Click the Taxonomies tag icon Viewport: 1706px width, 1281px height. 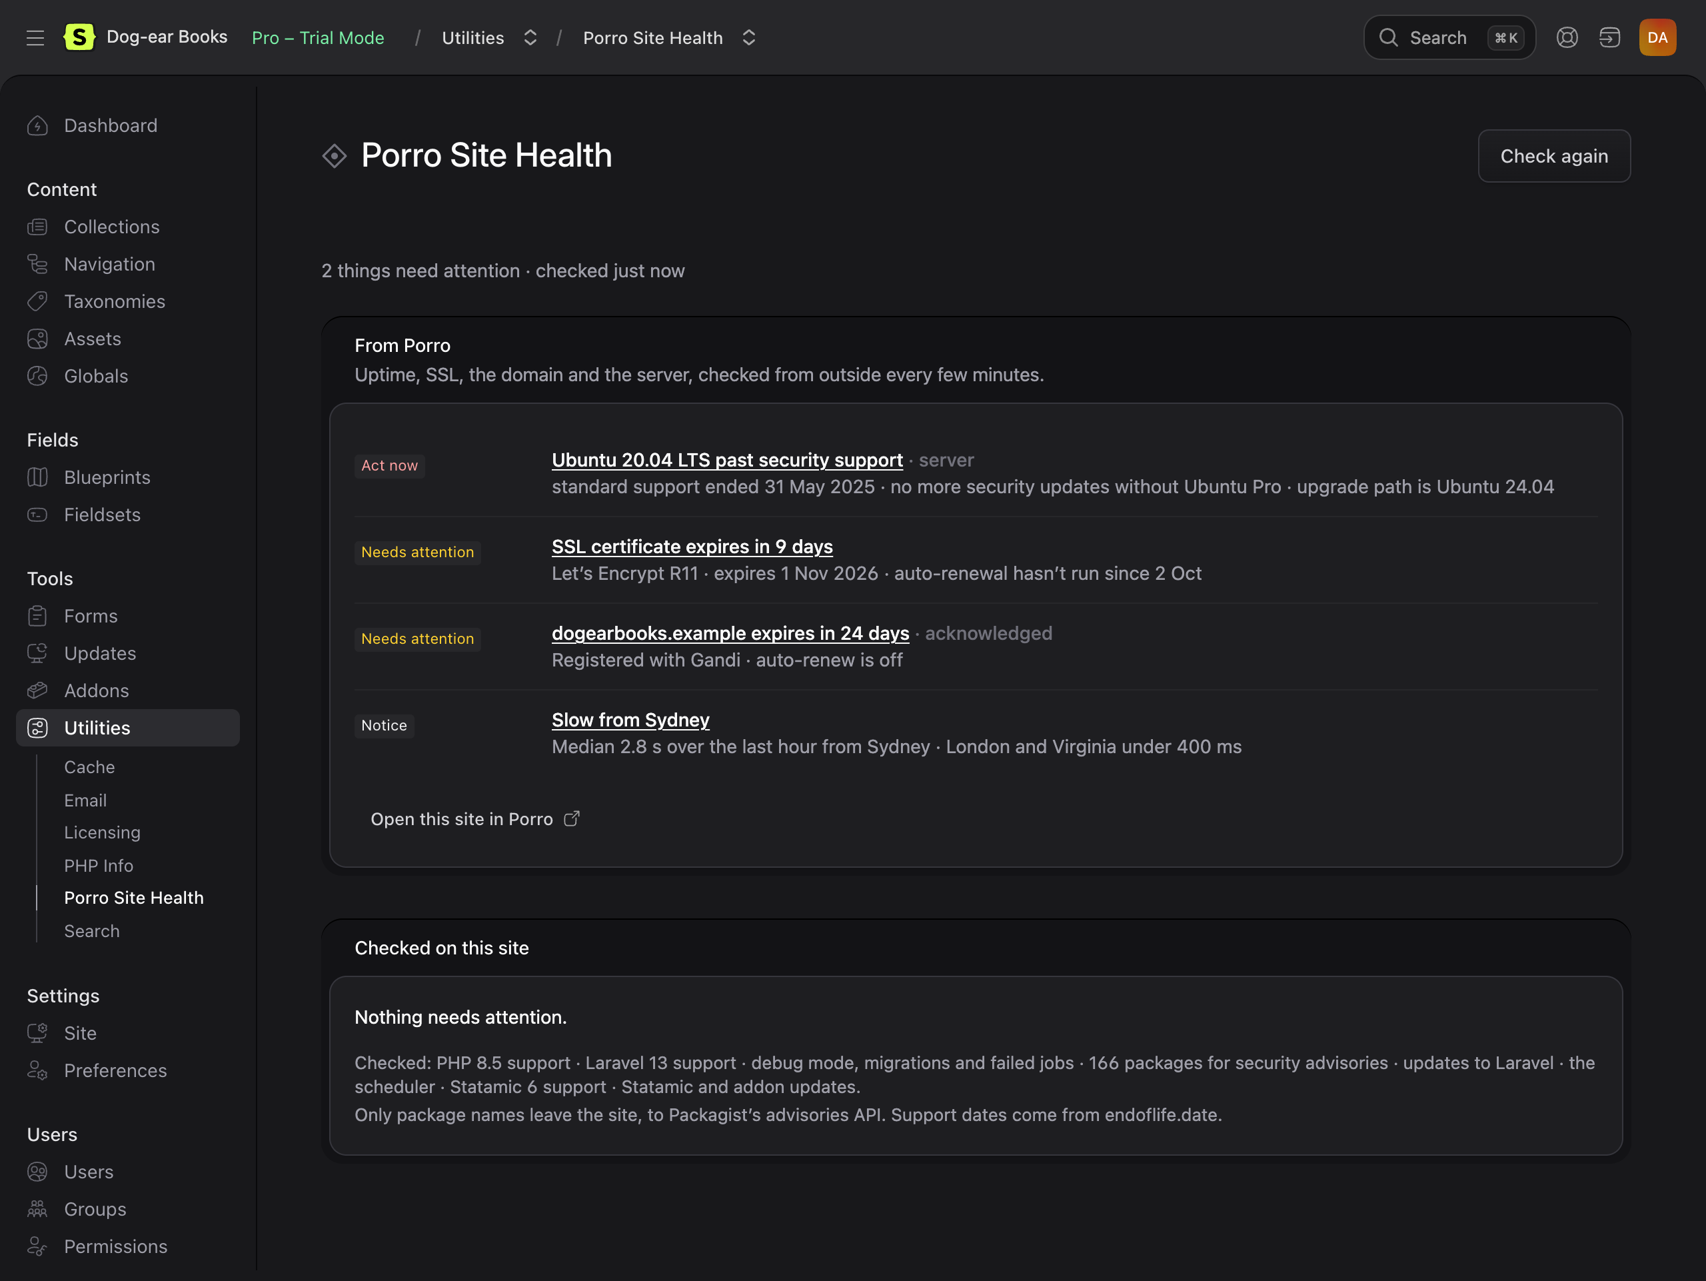[37, 301]
